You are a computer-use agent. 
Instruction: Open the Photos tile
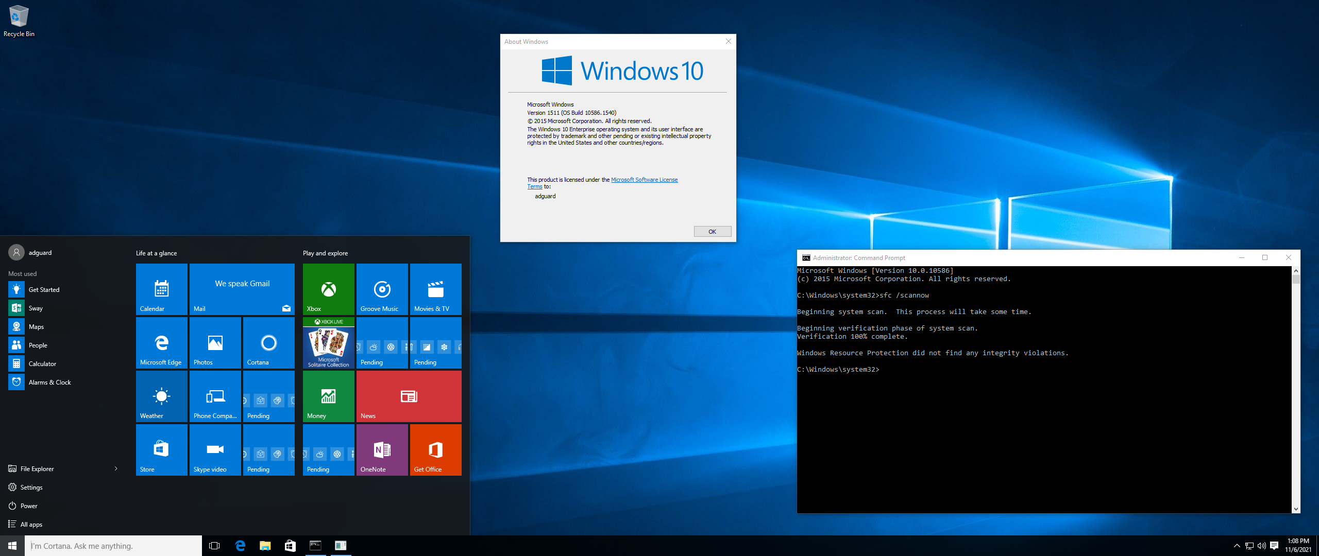coord(215,343)
